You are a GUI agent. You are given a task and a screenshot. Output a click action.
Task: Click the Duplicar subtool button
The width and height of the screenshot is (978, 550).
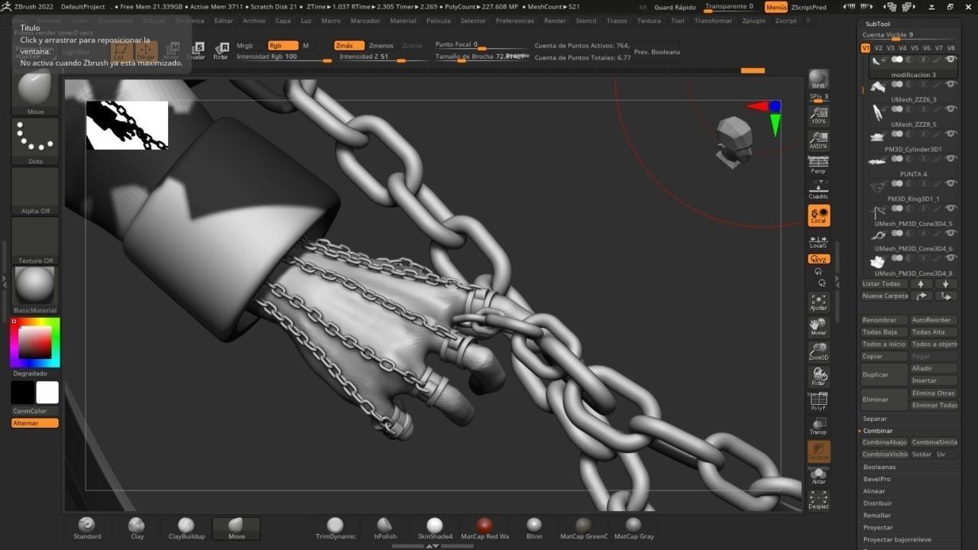coord(884,375)
